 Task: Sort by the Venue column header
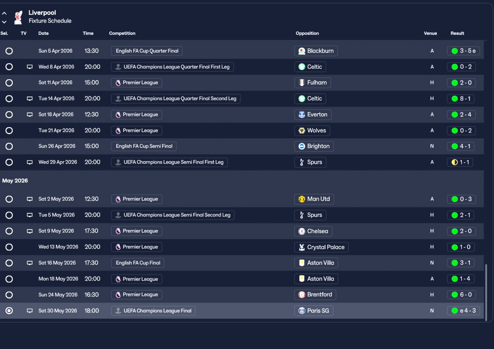pyautogui.click(x=430, y=33)
